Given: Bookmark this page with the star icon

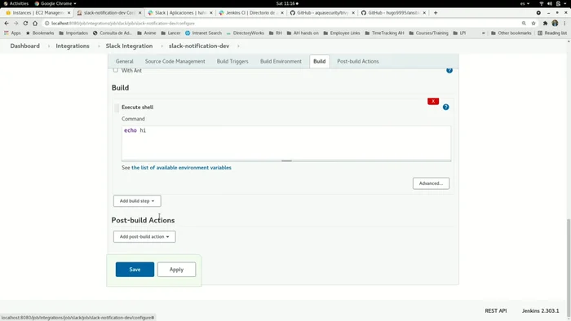Looking at the screenshot, I should [533, 24].
